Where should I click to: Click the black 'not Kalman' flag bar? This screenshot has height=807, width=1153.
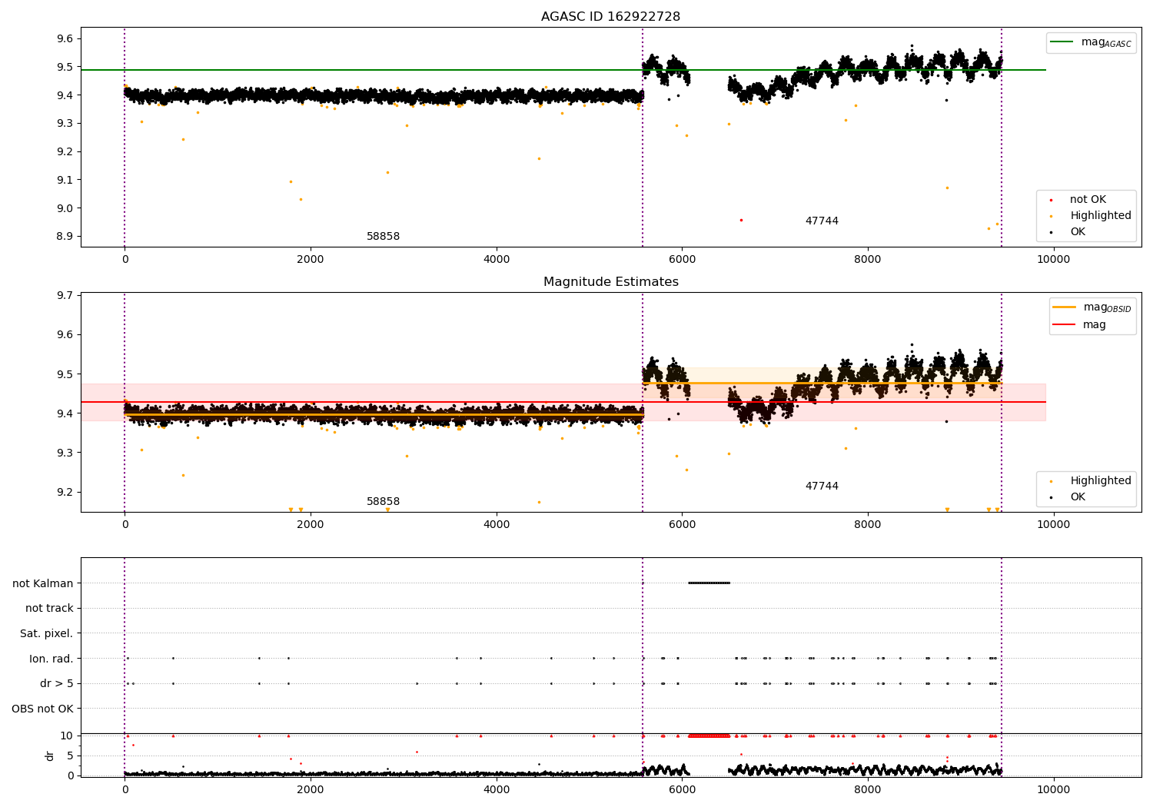(709, 583)
